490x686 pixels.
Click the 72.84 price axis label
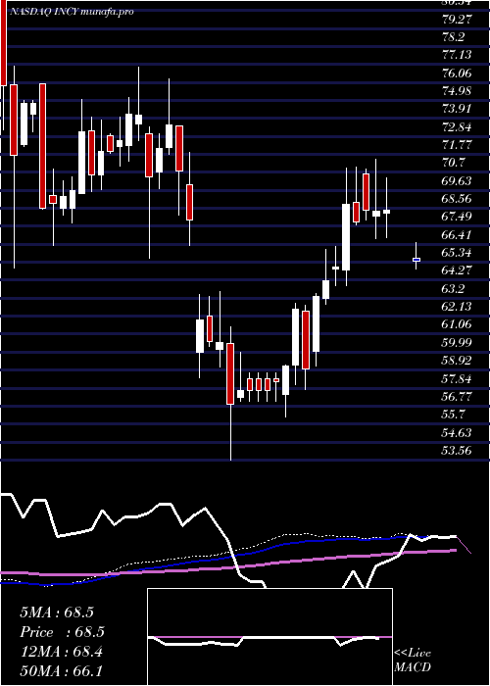pos(457,127)
